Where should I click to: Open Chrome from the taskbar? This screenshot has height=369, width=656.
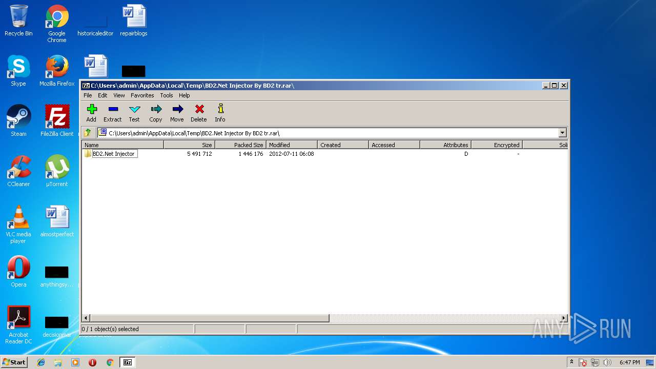tap(110, 362)
